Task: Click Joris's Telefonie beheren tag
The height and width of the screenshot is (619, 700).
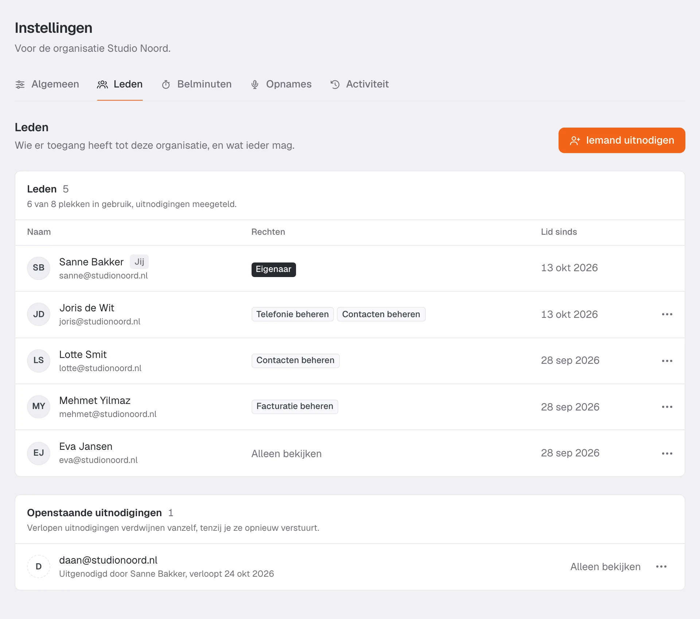Action: pos(293,314)
